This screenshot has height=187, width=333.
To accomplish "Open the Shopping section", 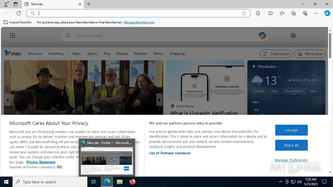I will [177, 54].
